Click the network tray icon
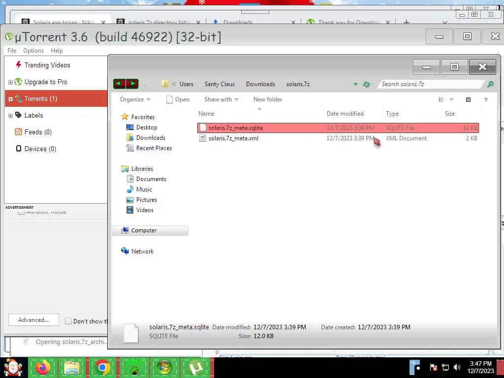The width and height of the screenshot is (504, 378). (x=445, y=367)
